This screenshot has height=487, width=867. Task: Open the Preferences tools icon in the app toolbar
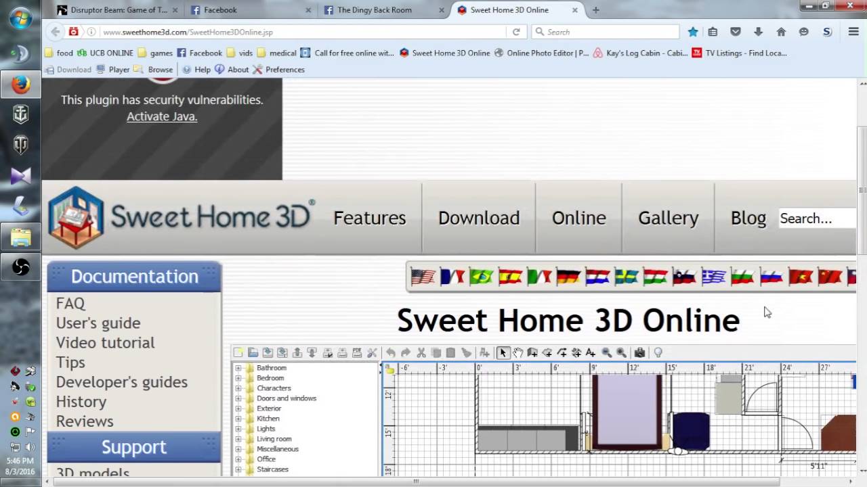(372, 352)
